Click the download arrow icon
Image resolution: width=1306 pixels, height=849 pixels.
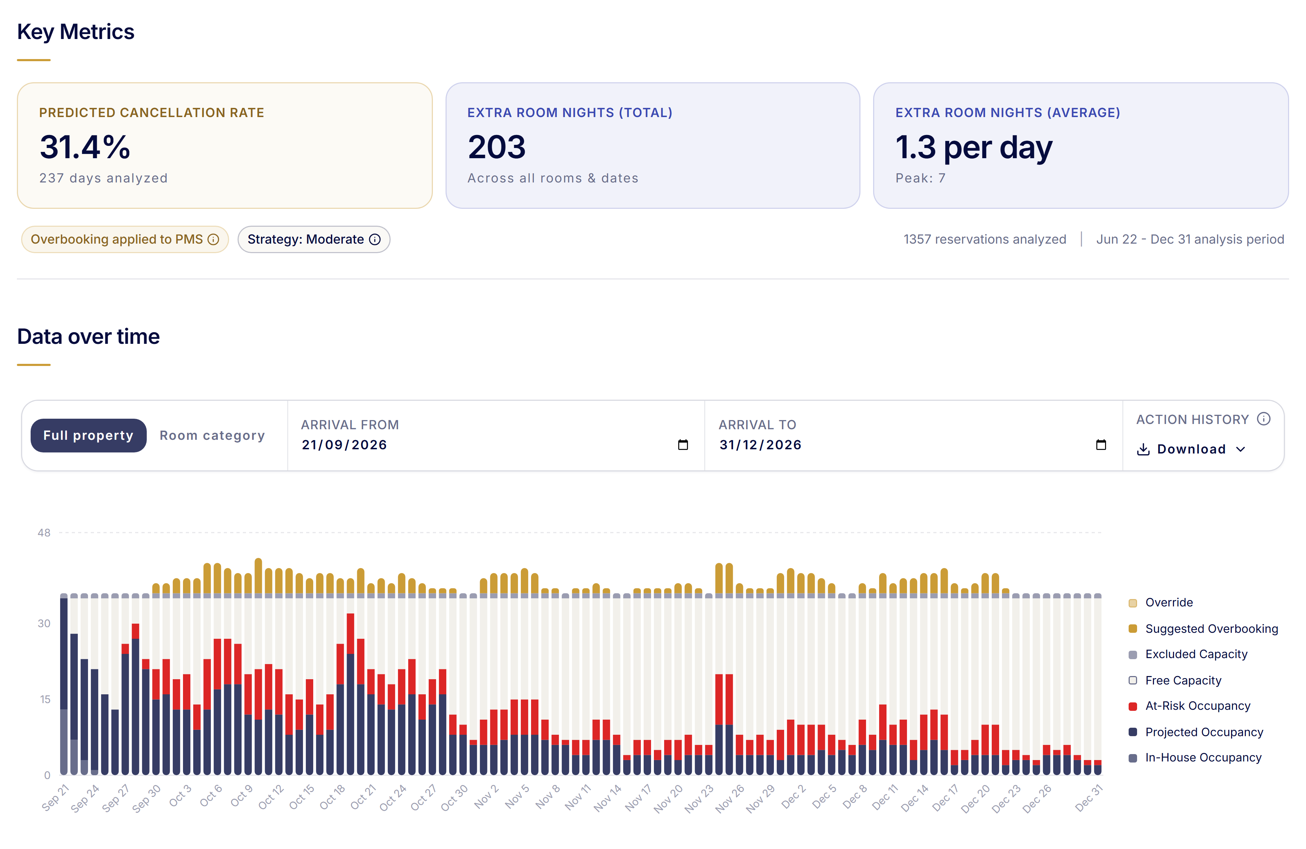tap(1143, 449)
